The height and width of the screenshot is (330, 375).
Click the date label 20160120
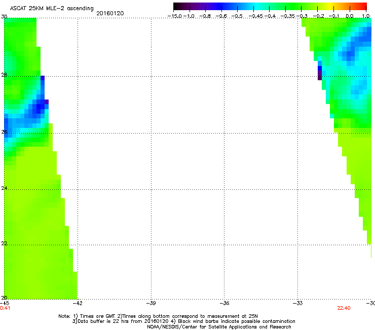(x=110, y=13)
